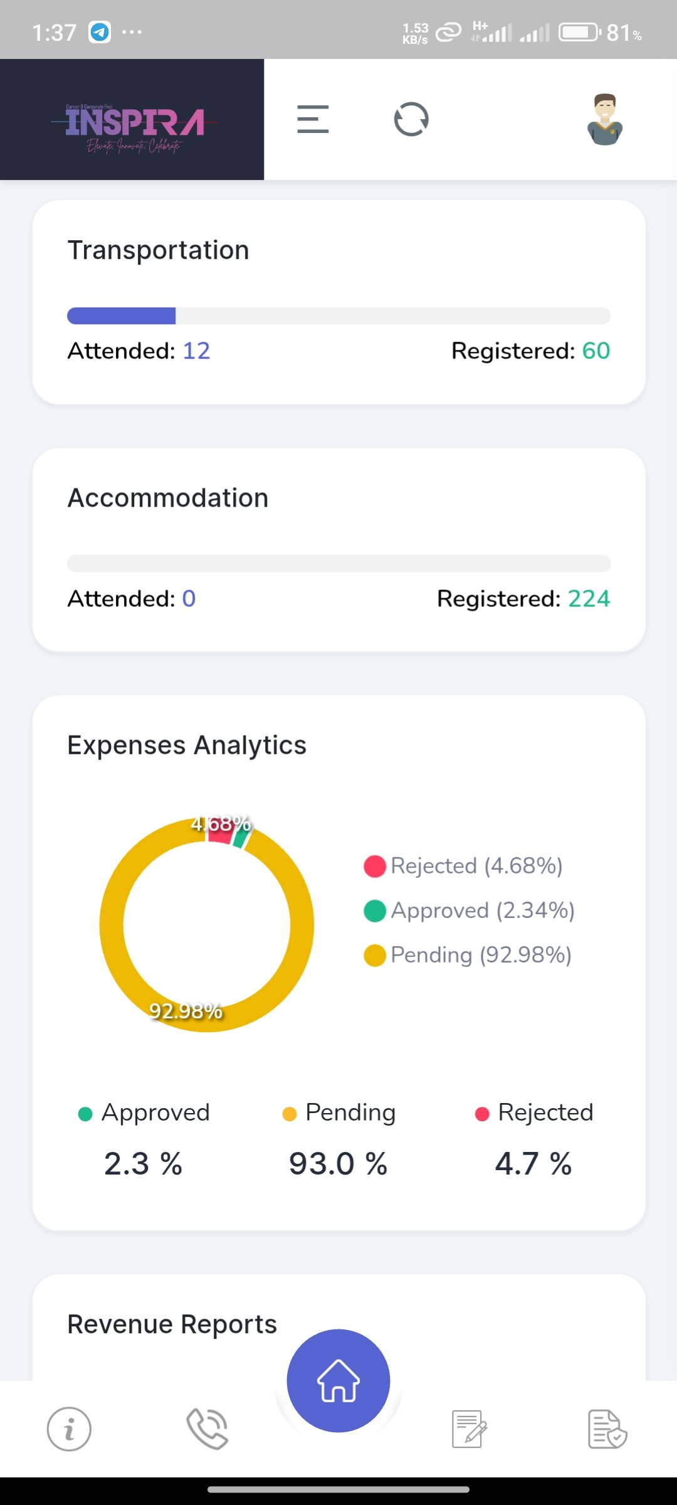Tap the refresh sync icon

pos(411,119)
